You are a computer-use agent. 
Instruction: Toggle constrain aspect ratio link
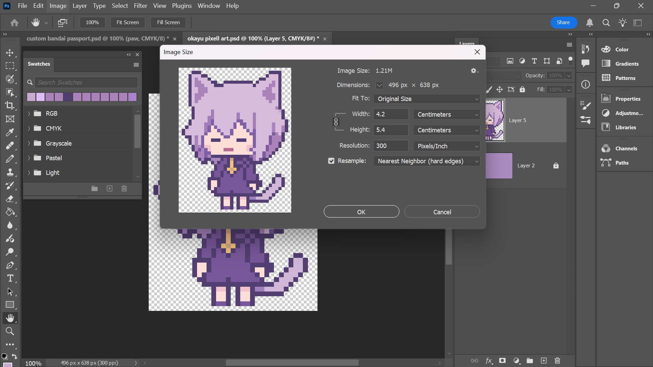click(336, 122)
